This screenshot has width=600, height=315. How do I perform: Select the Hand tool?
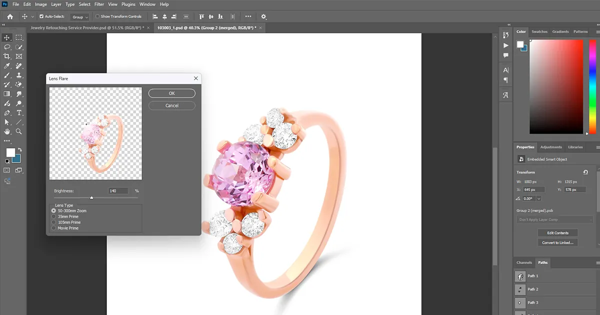coord(7,131)
